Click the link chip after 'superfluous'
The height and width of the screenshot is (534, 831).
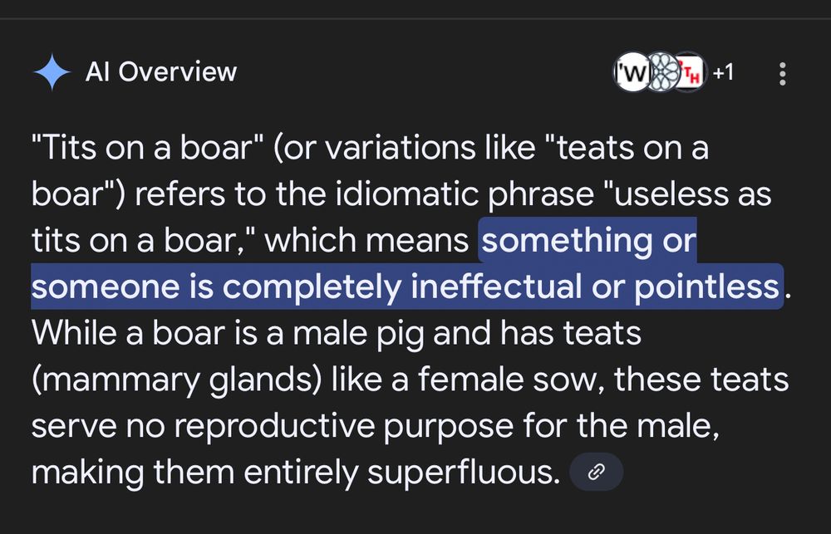pos(596,473)
